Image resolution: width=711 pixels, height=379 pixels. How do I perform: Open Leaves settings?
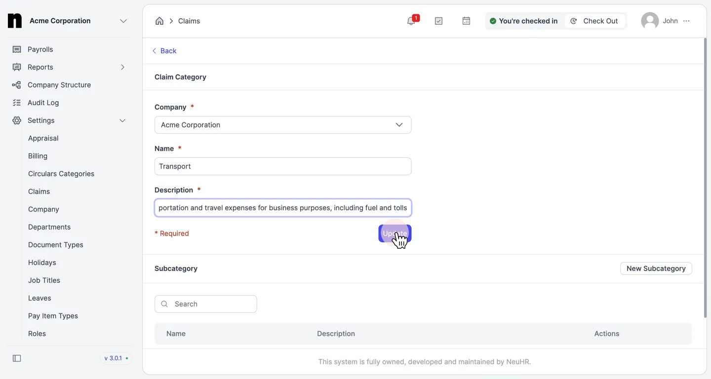39,298
